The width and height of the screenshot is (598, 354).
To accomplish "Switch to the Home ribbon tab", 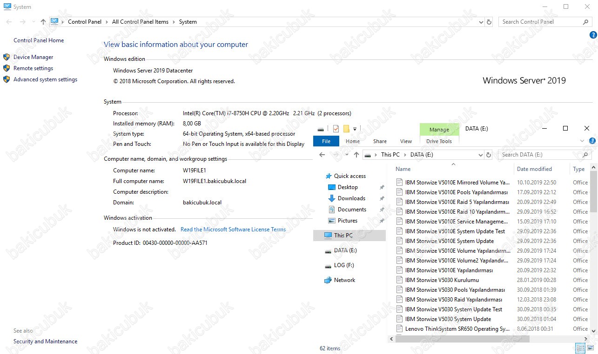I will coord(353,141).
